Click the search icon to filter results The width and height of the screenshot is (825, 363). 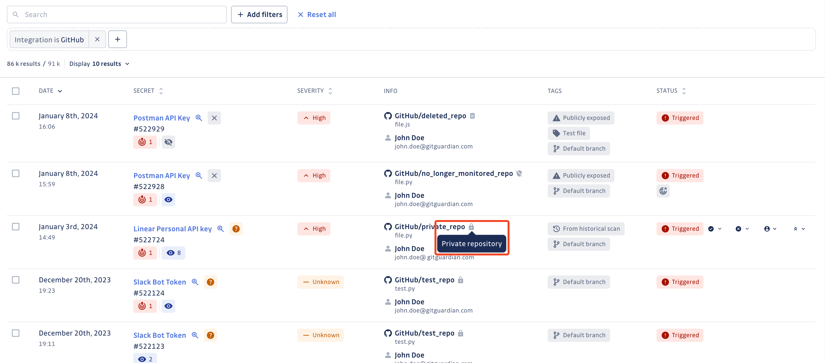(x=16, y=14)
